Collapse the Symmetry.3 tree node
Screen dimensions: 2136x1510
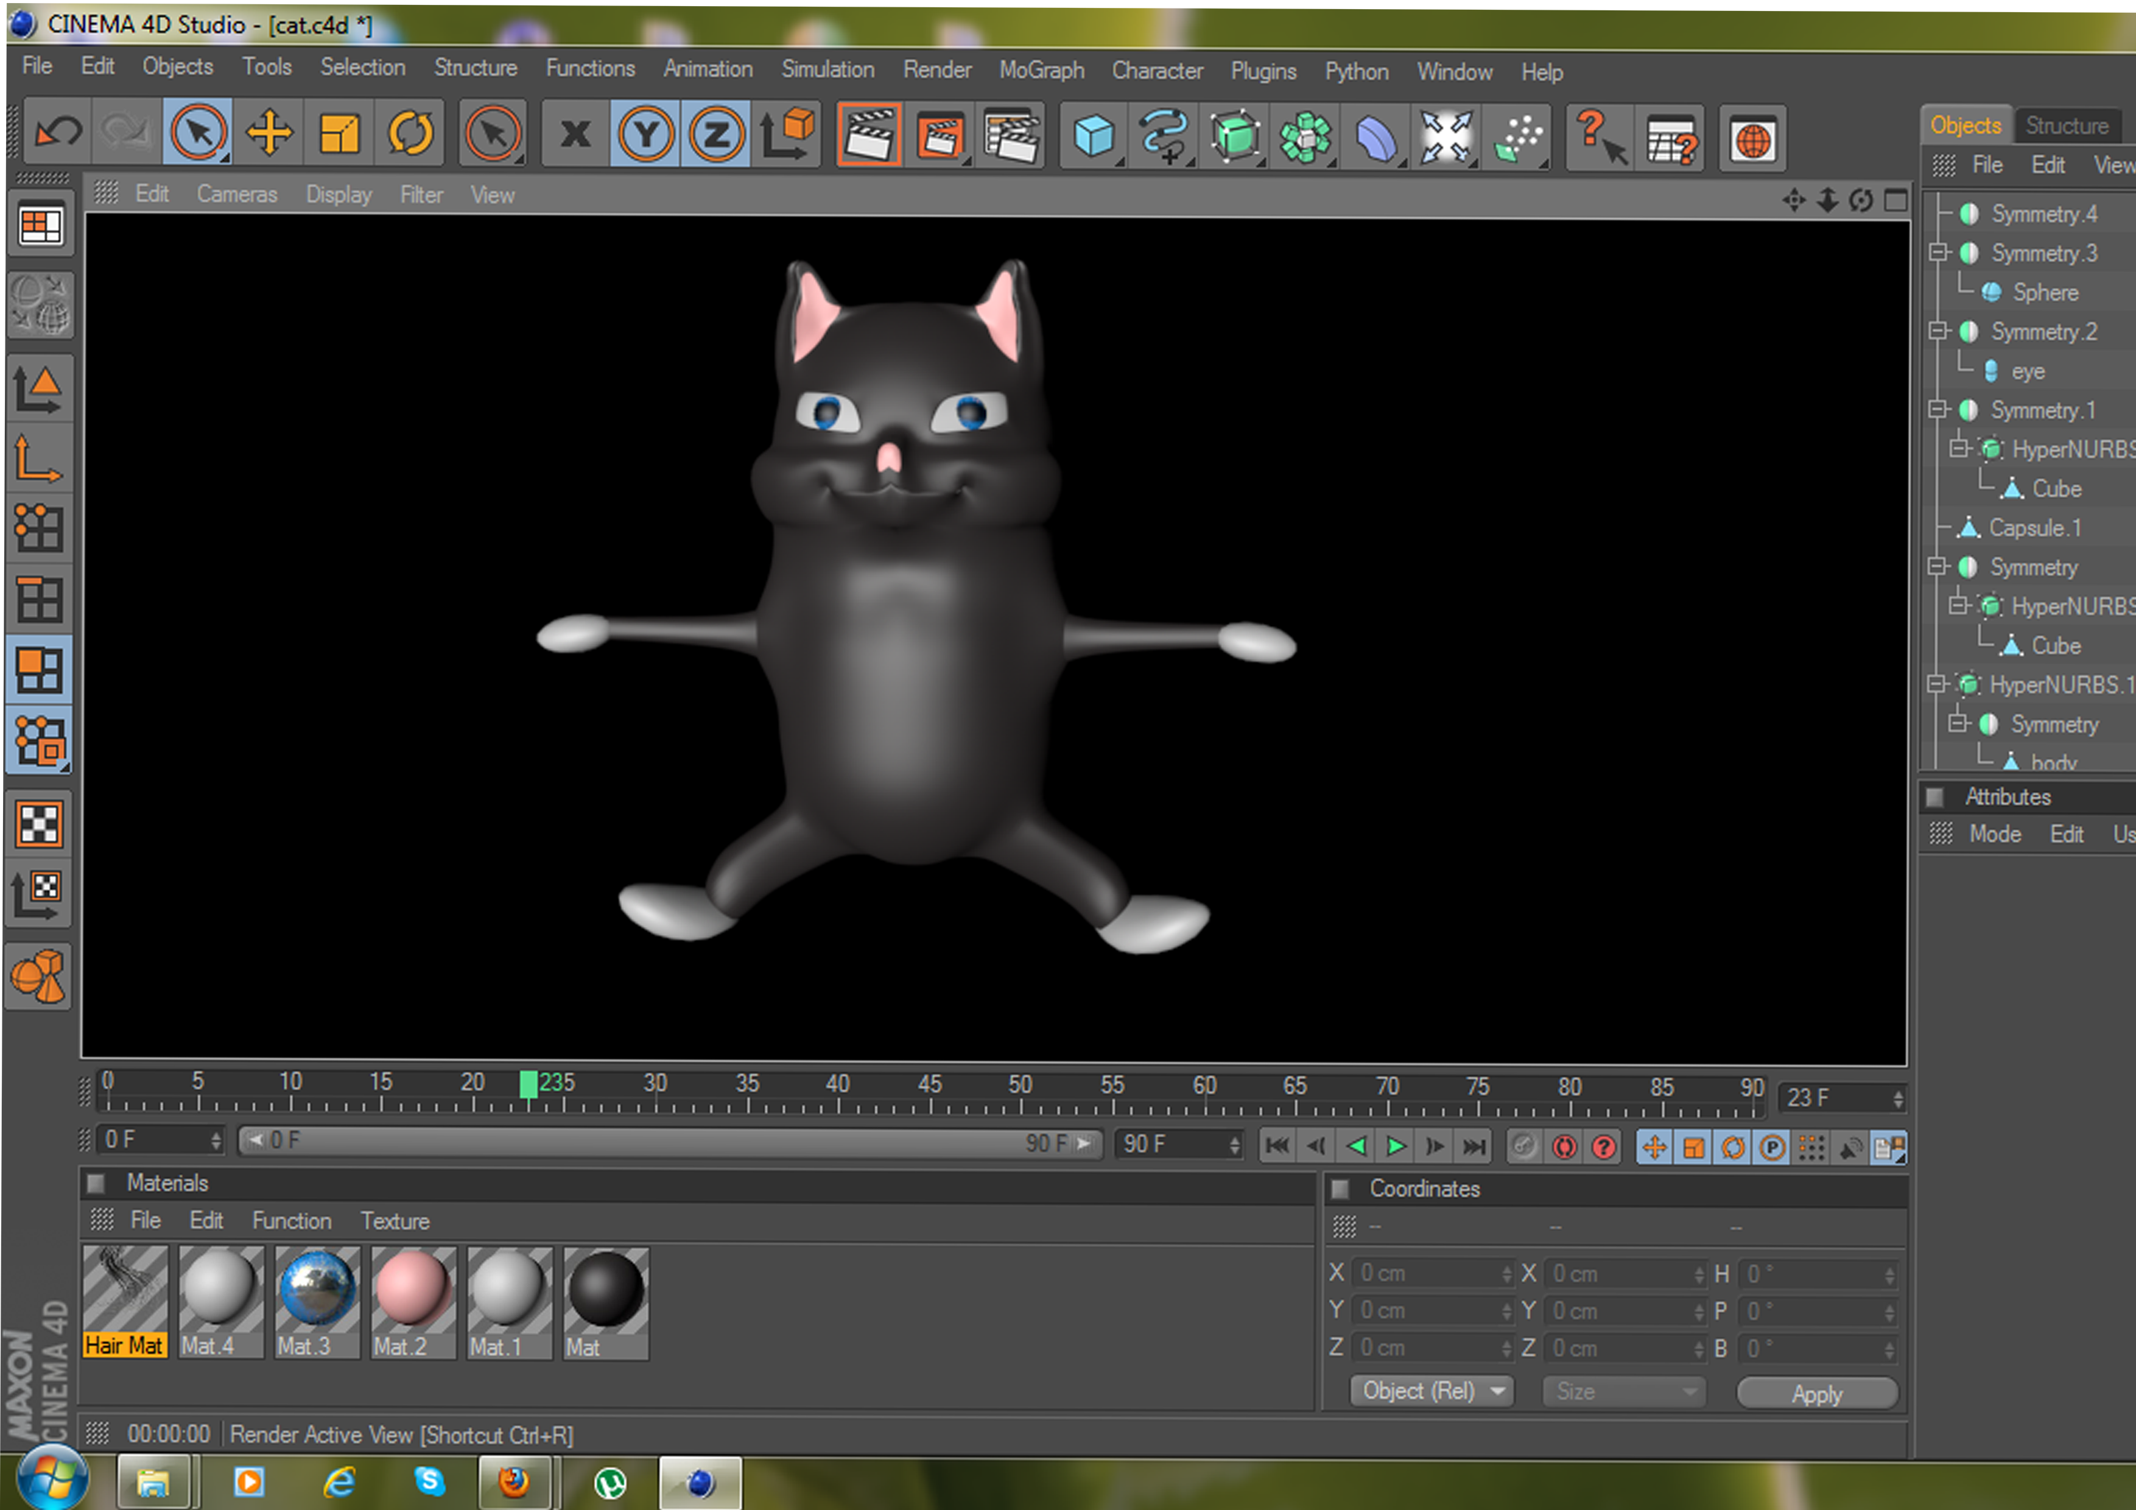pos(1938,253)
